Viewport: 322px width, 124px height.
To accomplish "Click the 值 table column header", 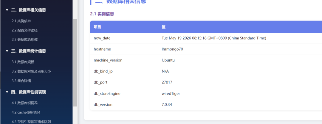I will tap(164, 27).
